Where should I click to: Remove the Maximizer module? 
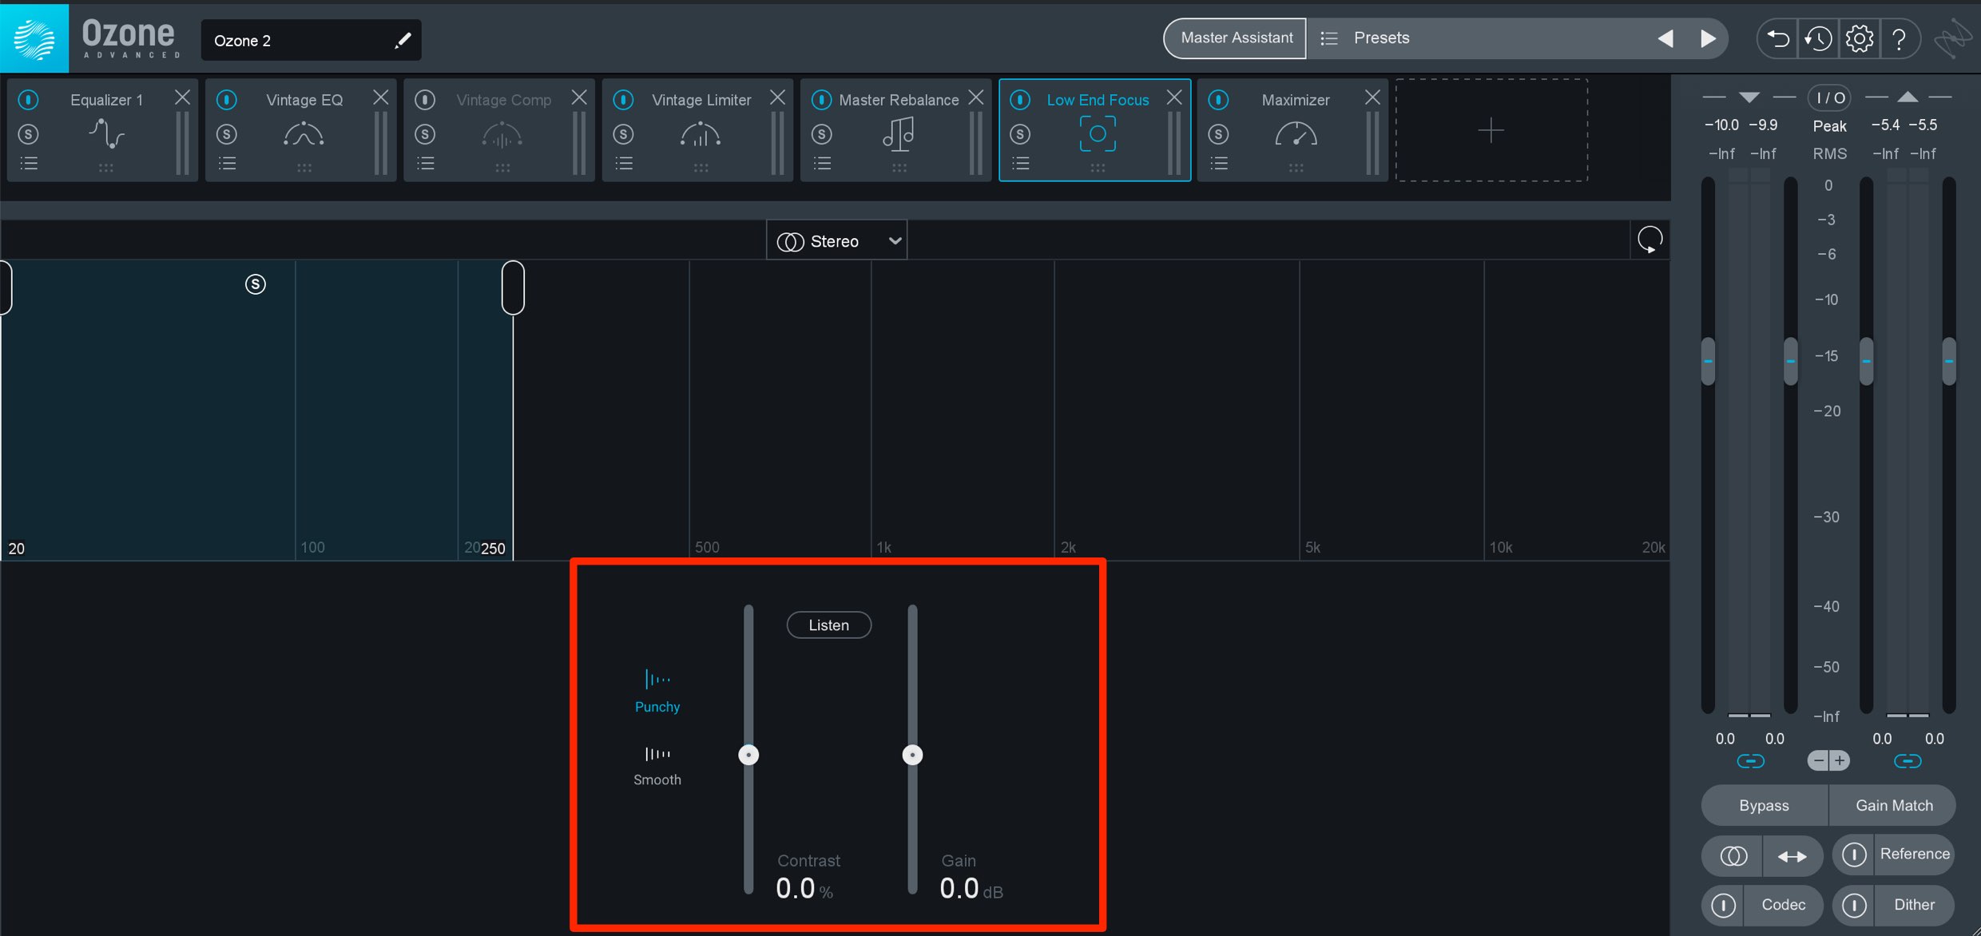coord(1372,97)
